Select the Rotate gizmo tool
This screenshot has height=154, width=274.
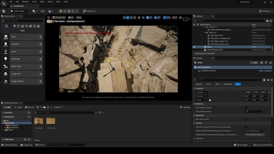[131, 18]
